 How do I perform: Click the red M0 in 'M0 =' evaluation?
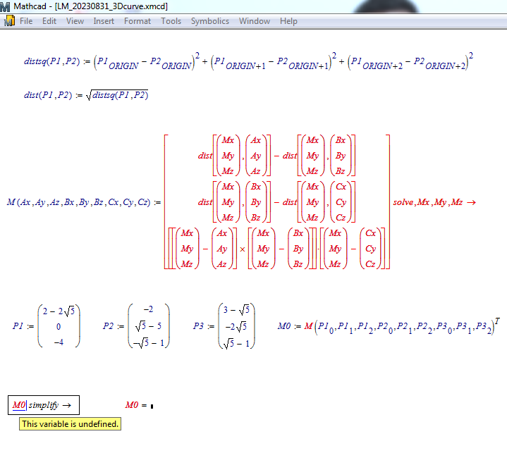(x=132, y=405)
